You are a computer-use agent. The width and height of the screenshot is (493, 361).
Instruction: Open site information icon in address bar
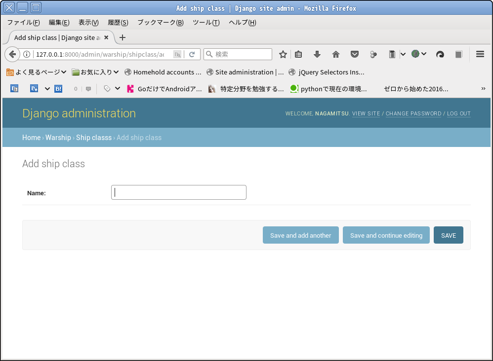(x=27, y=54)
